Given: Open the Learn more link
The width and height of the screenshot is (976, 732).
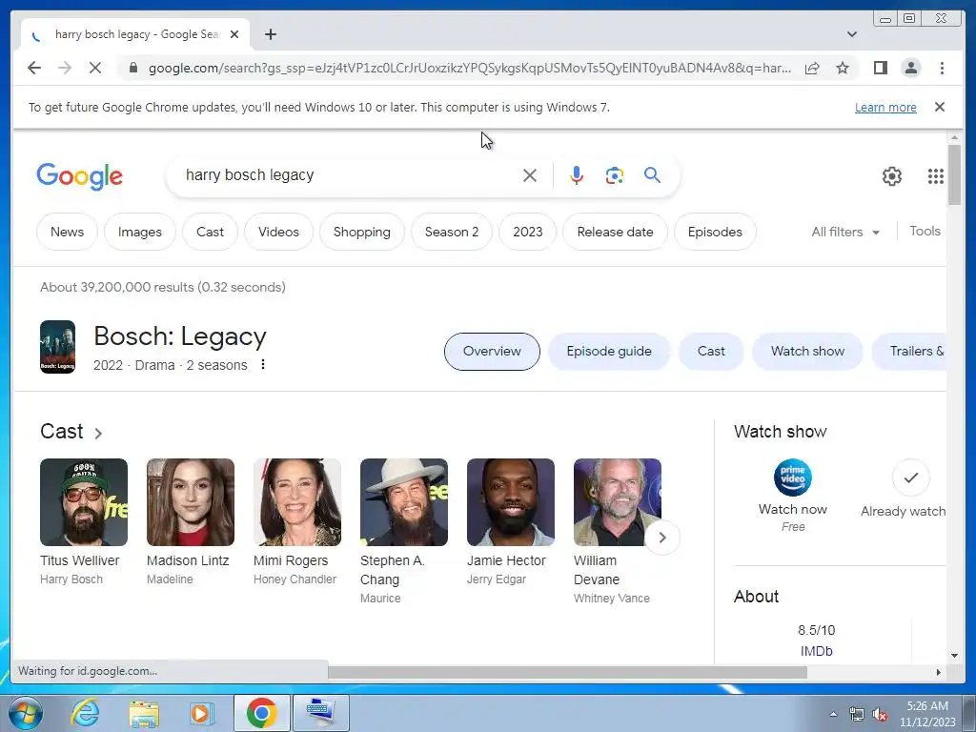Looking at the screenshot, I should pos(885,107).
